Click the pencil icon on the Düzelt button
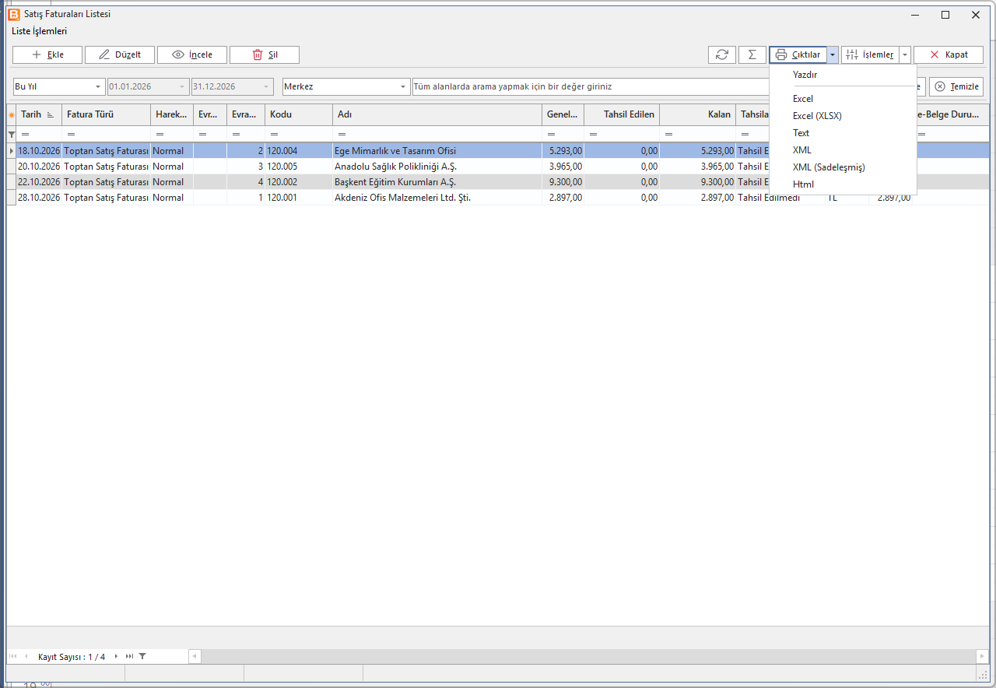Screen dimensions: 996x688 coord(104,54)
